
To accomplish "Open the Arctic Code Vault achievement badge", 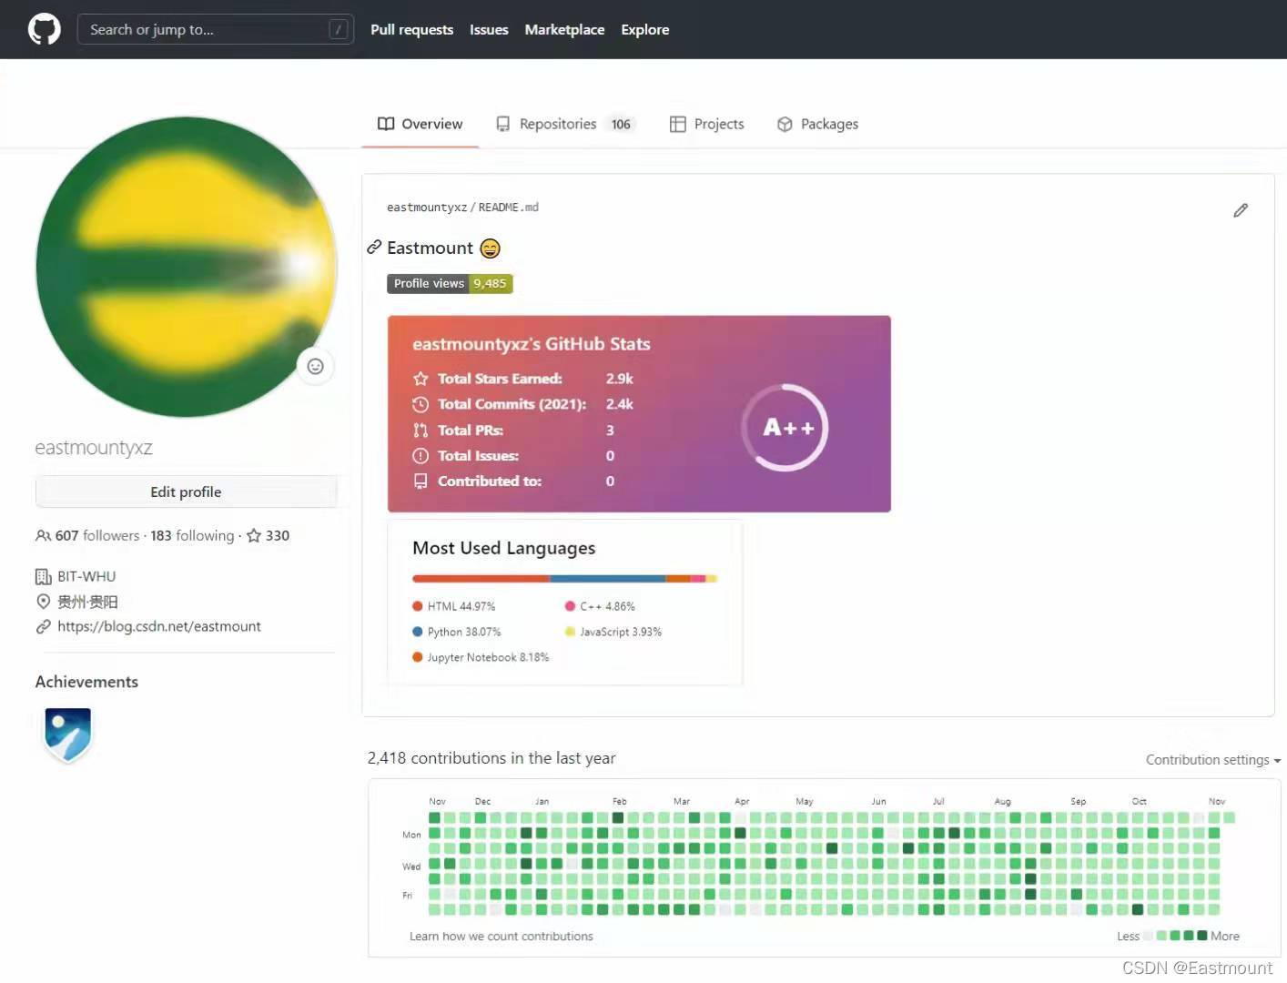I will (x=68, y=734).
